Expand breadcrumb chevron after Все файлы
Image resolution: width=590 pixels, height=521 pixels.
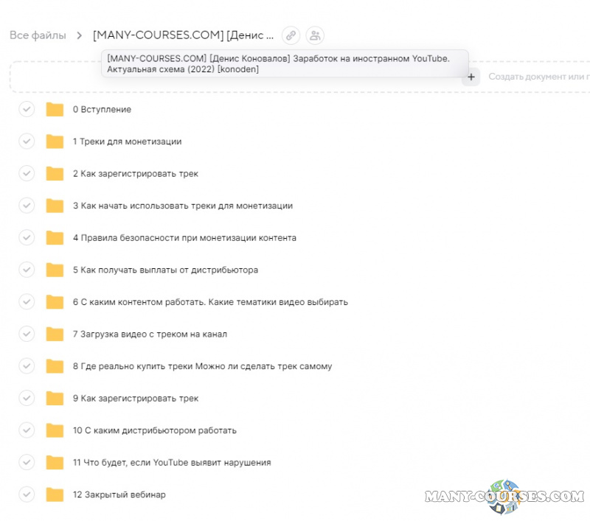click(x=79, y=35)
